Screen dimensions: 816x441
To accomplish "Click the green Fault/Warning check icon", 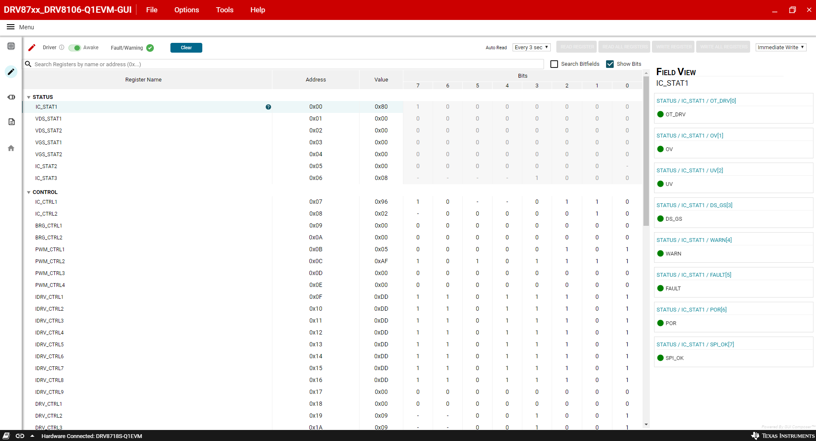I will [x=150, y=48].
